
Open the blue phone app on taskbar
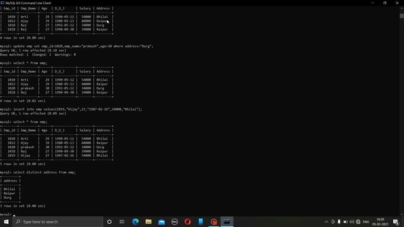coord(201,221)
